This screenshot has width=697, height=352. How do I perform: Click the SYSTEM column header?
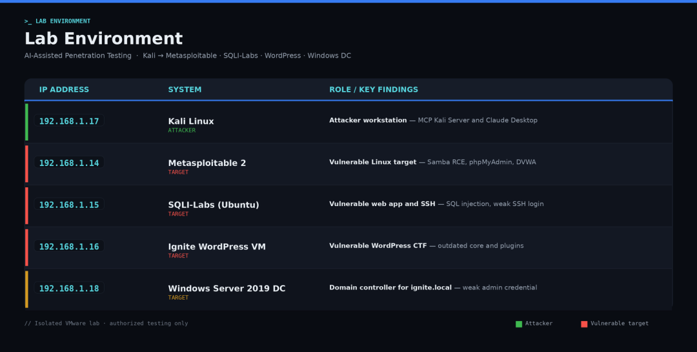[185, 89]
